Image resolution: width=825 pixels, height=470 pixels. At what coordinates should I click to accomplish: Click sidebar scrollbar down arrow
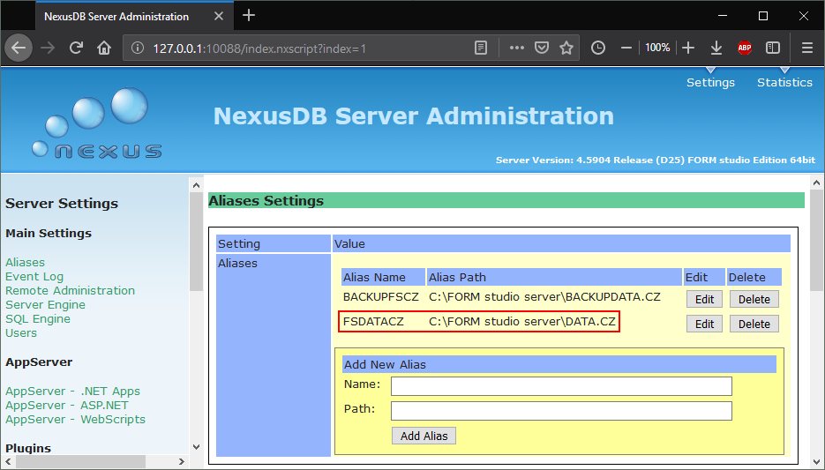196,447
